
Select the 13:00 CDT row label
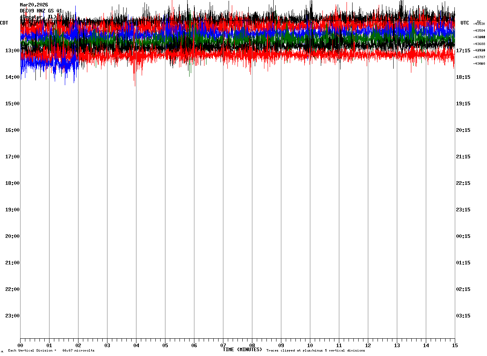click(12, 51)
